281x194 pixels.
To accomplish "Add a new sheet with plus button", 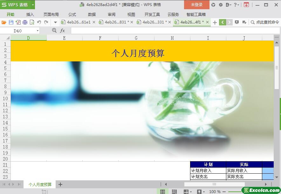I will pos(60,184).
